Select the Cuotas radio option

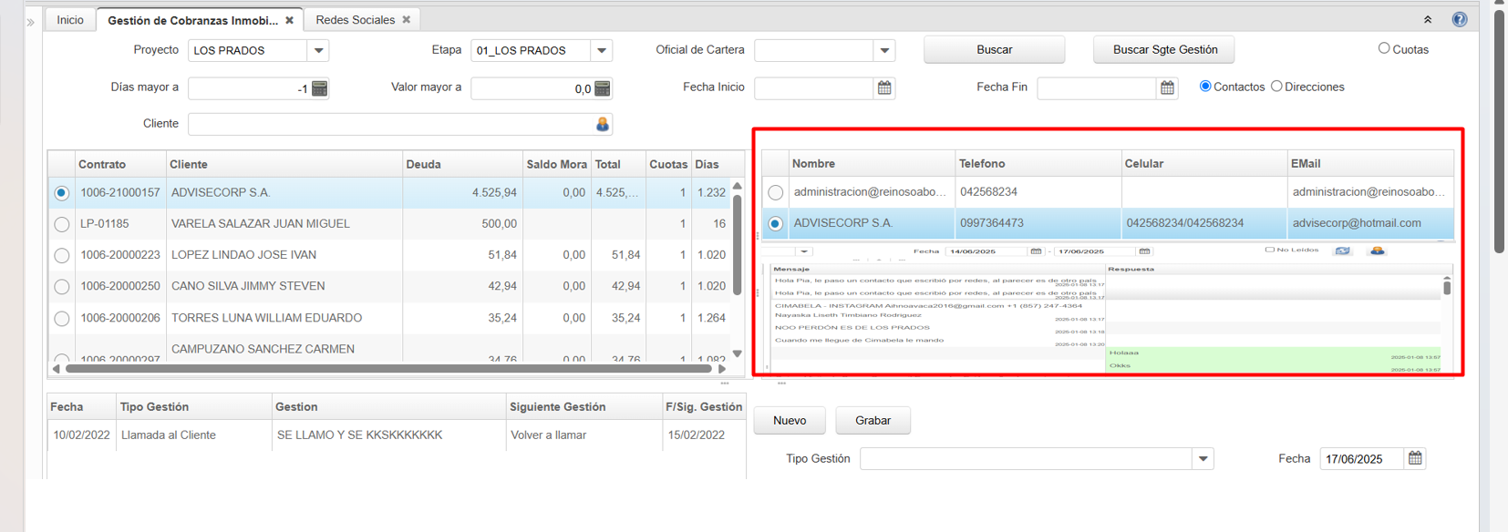click(x=1384, y=48)
